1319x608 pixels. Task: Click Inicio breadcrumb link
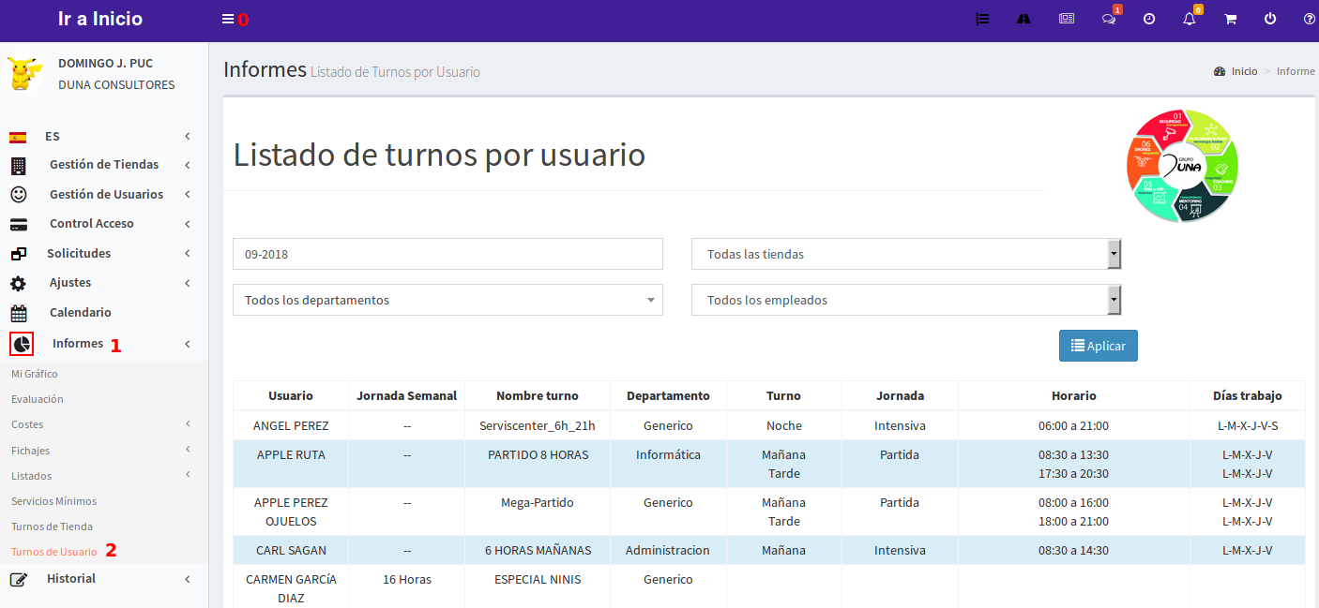(1245, 71)
